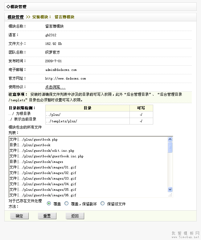Screen dimensions: 201x240
Task: Click the file list scrollbar thumb
Action: click(x=170, y=147)
